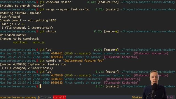Click the 'git merge --squash feature-foo' command
The image size is (176, 99).
[64, 9]
